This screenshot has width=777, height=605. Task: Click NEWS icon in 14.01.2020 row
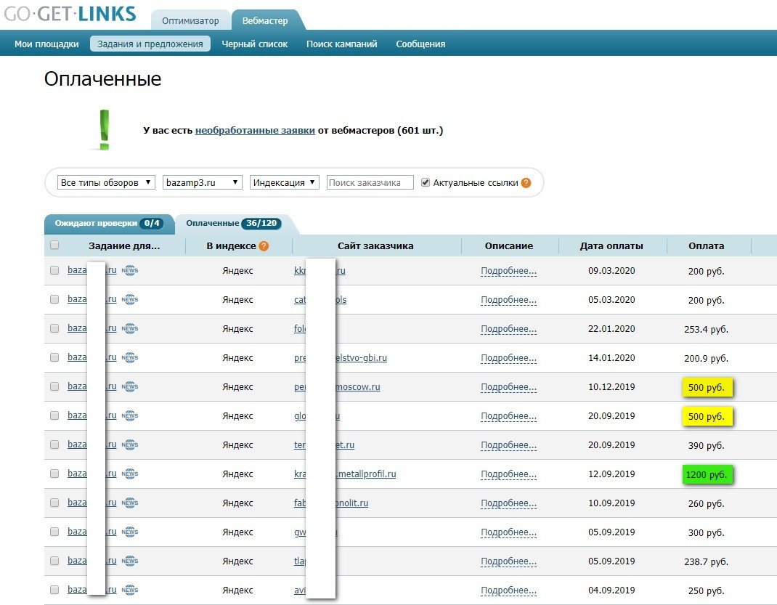130,357
